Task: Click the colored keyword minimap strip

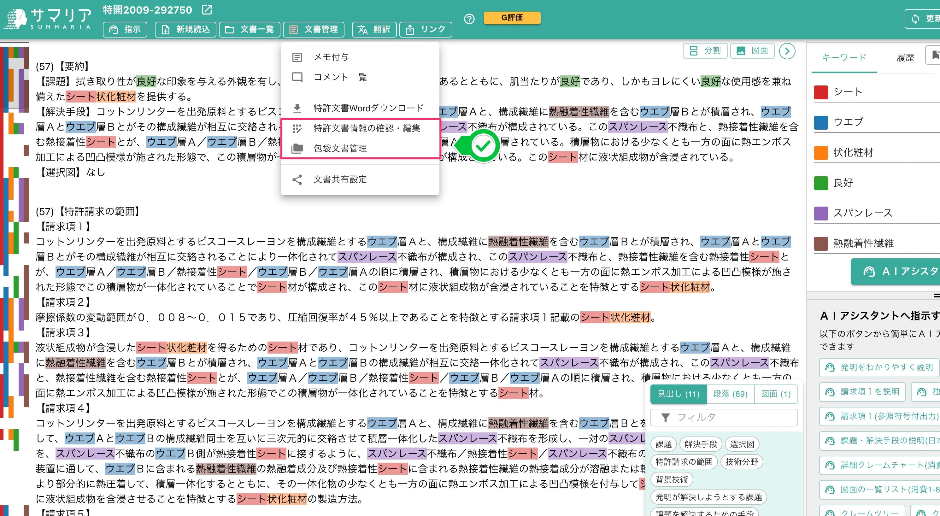Action: point(15,279)
